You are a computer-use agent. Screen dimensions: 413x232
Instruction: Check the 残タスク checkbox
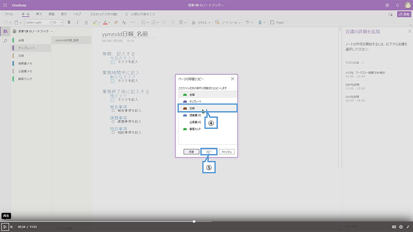click(112, 100)
